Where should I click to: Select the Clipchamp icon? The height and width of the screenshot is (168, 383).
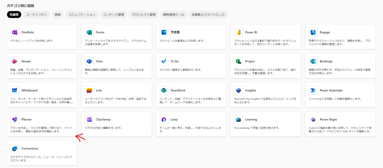(x=89, y=119)
